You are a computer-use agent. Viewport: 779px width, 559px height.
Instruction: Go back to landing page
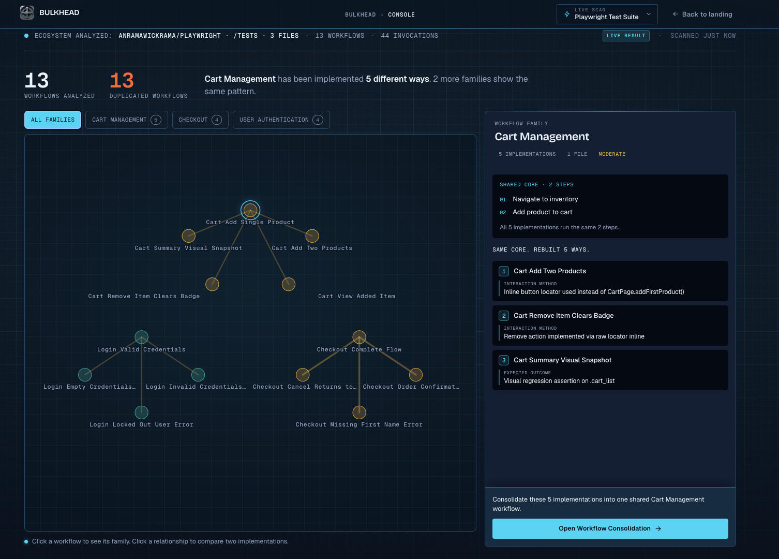702,14
